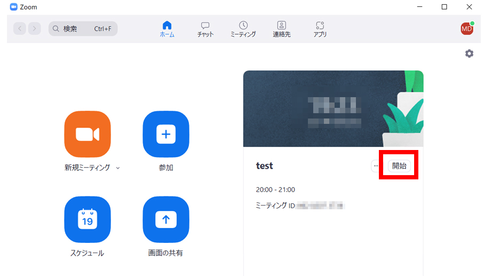Image resolution: width=492 pixels, height=276 pixels.
Task: Click the test meeting title
Action: [x=265, y=166]
